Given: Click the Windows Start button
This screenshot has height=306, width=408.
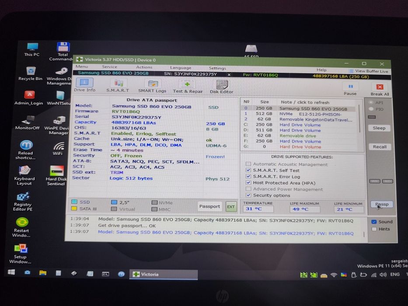Looking at the screenshot, I should [x=11, y=272].
